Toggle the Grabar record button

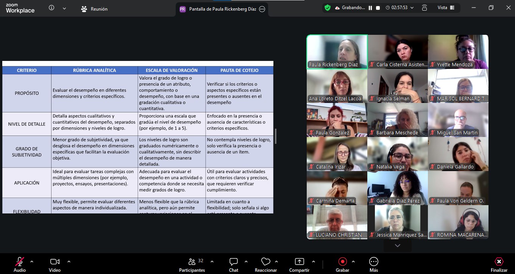click(342, 262)
